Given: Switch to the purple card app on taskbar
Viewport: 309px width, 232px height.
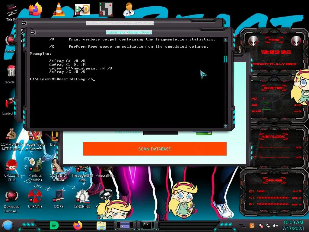Looking at the screenshot, I should click(125, 225).
